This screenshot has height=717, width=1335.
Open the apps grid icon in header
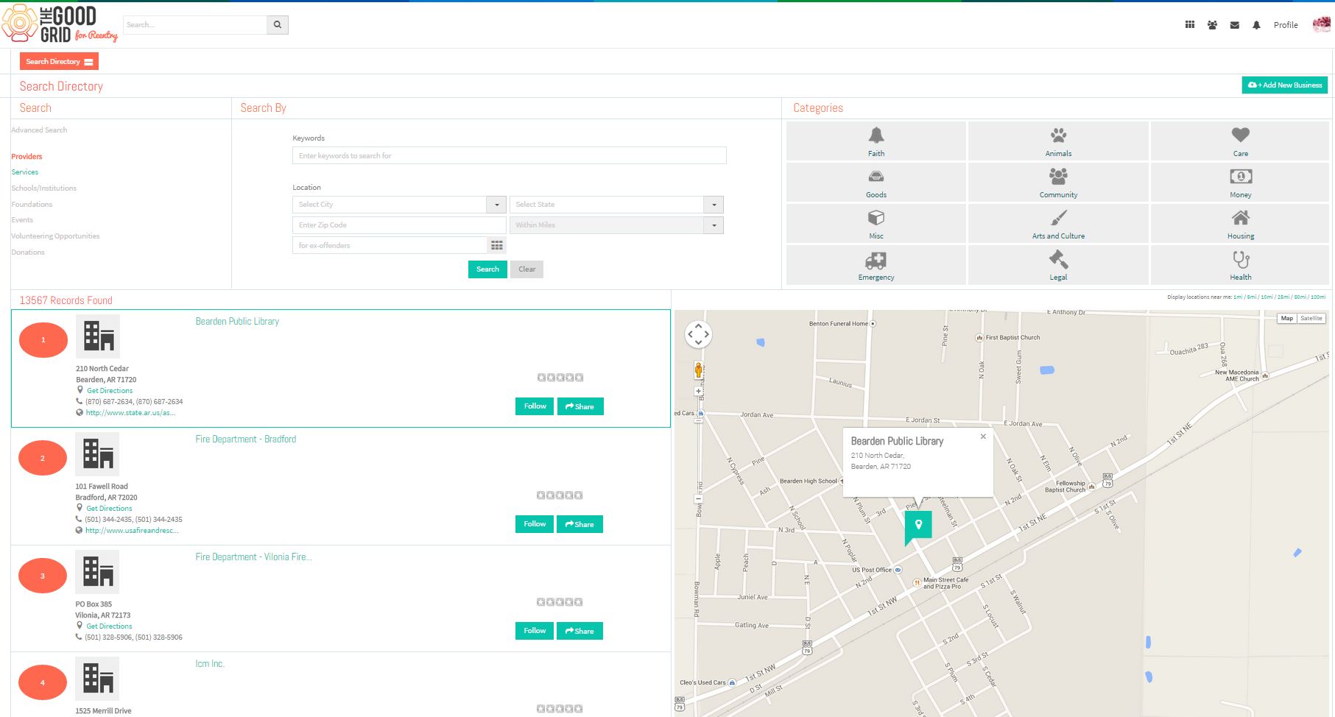pyautogui.click(x=1189, y=25)
